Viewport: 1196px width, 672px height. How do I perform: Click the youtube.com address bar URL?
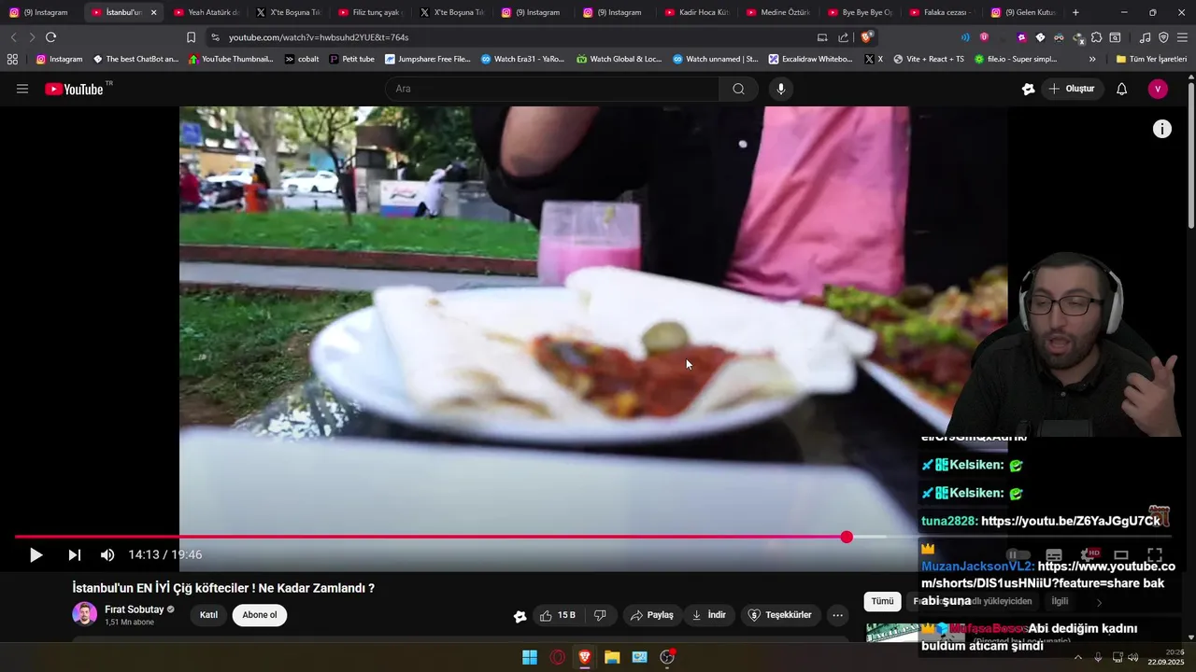tap(319, 37)
